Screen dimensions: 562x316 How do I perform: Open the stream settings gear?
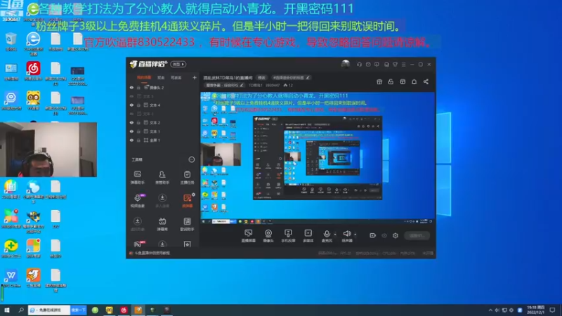click(396, 235)
